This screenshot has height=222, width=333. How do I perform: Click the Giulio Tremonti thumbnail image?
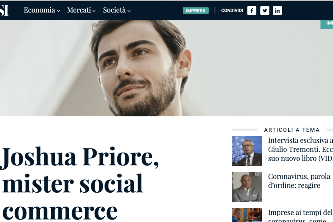coord(247,151)
